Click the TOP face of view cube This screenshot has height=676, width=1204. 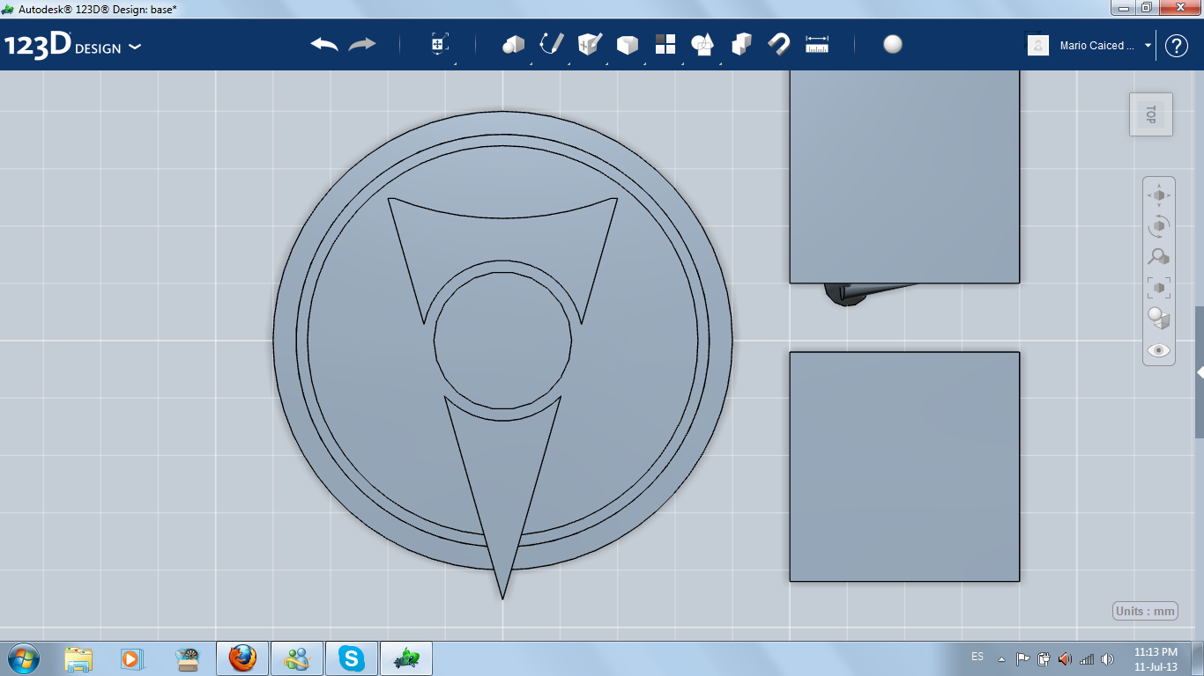1151,114
